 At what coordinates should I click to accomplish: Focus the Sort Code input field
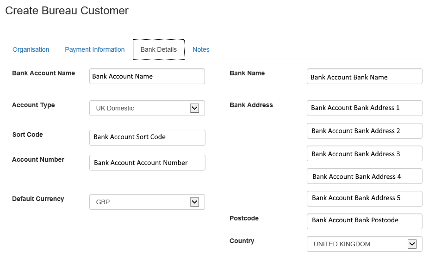(x=147, y=137)
